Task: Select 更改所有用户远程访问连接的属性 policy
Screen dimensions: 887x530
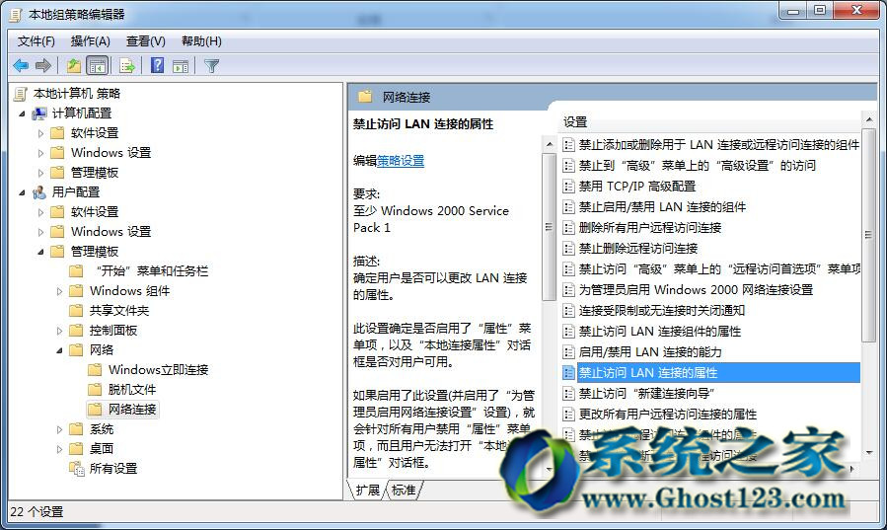Action: click(668, 415)
